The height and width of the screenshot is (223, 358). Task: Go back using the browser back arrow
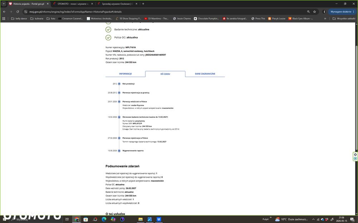pos(4,12)
